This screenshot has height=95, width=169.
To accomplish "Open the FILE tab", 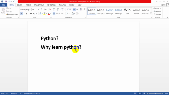I will (3, 5).
